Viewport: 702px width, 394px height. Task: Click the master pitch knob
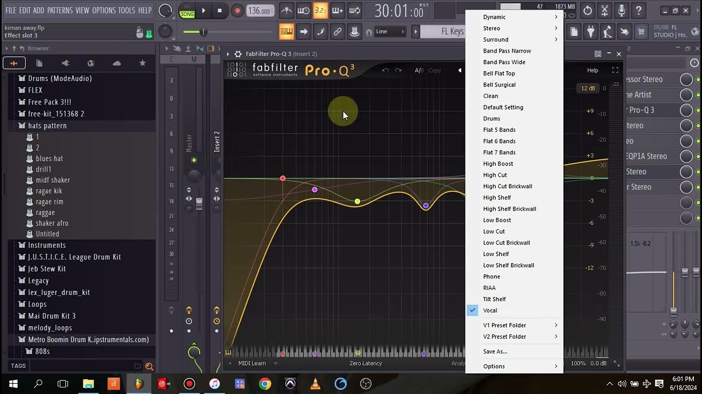click(165, 32)
